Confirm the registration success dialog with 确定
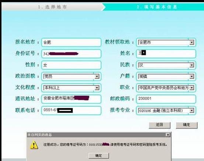The image size is (204, 161). 98,155
